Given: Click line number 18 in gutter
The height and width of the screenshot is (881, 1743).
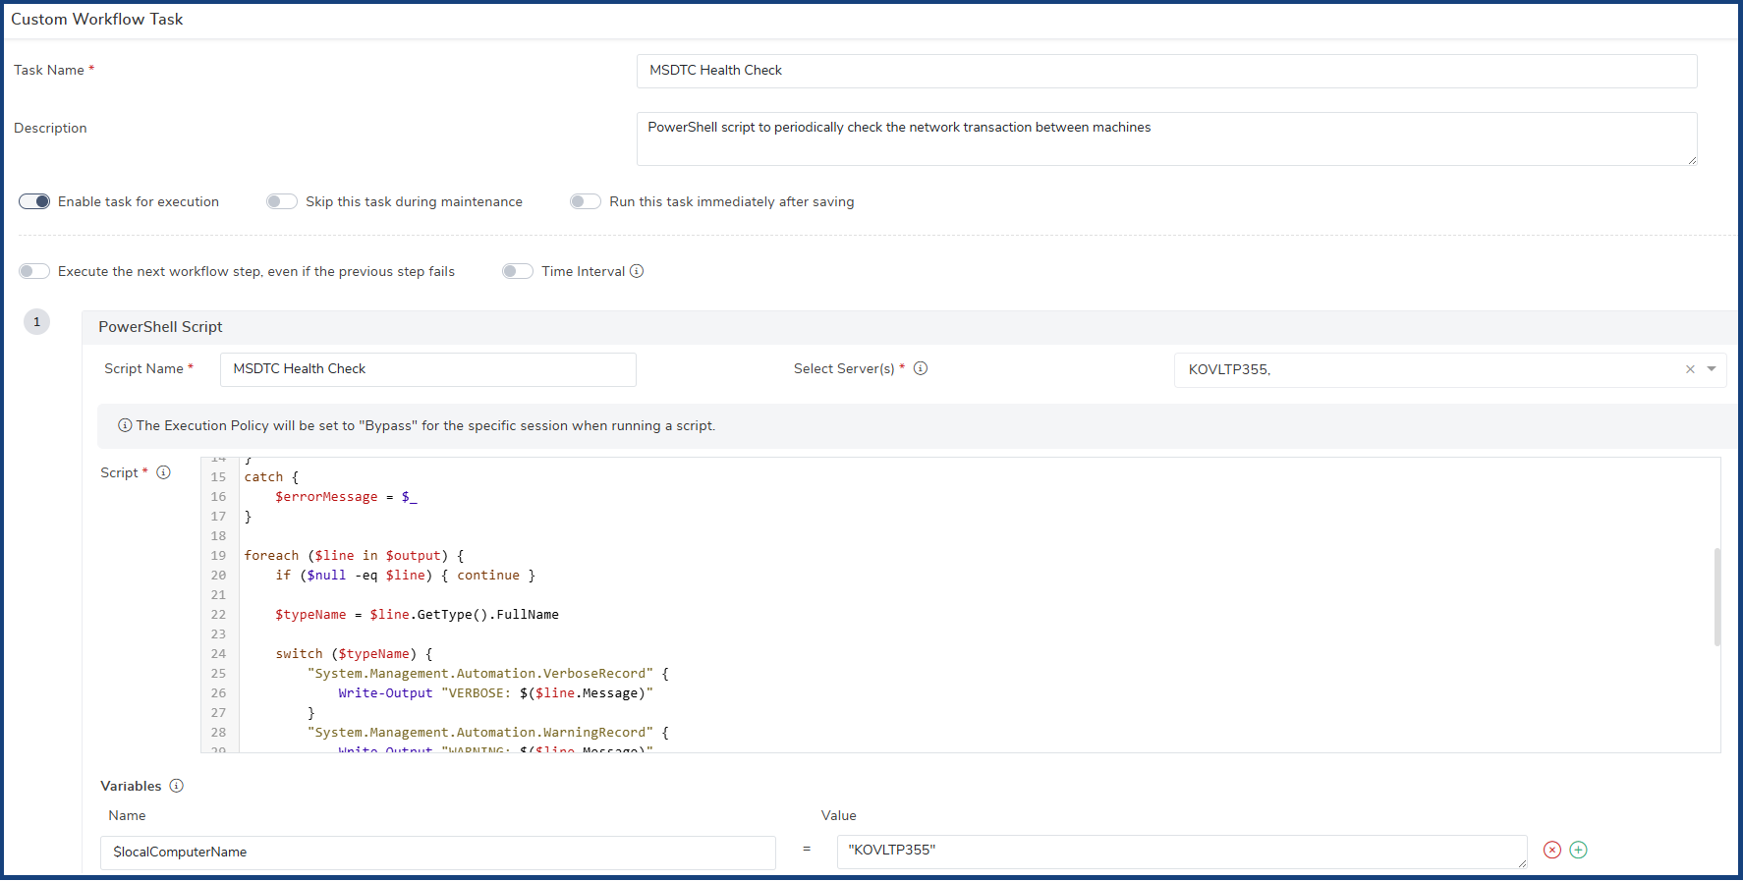Looking at the screenshot, I should click(218, 536).
